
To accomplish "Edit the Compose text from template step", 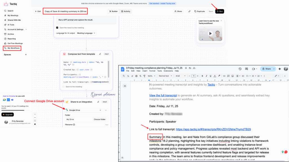I will 100,54.
